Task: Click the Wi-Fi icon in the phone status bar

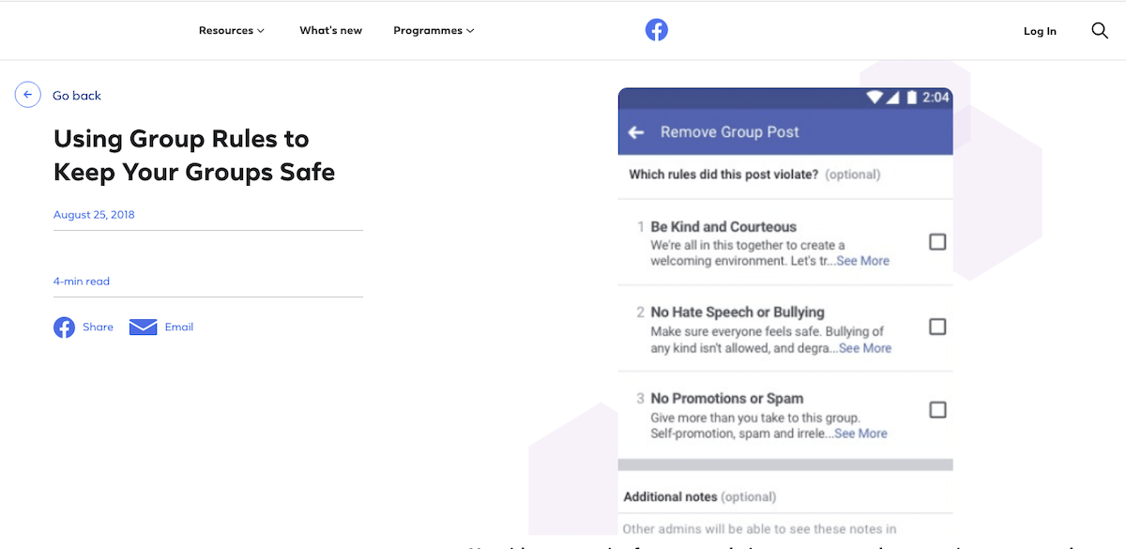Action: pos(876,97)
